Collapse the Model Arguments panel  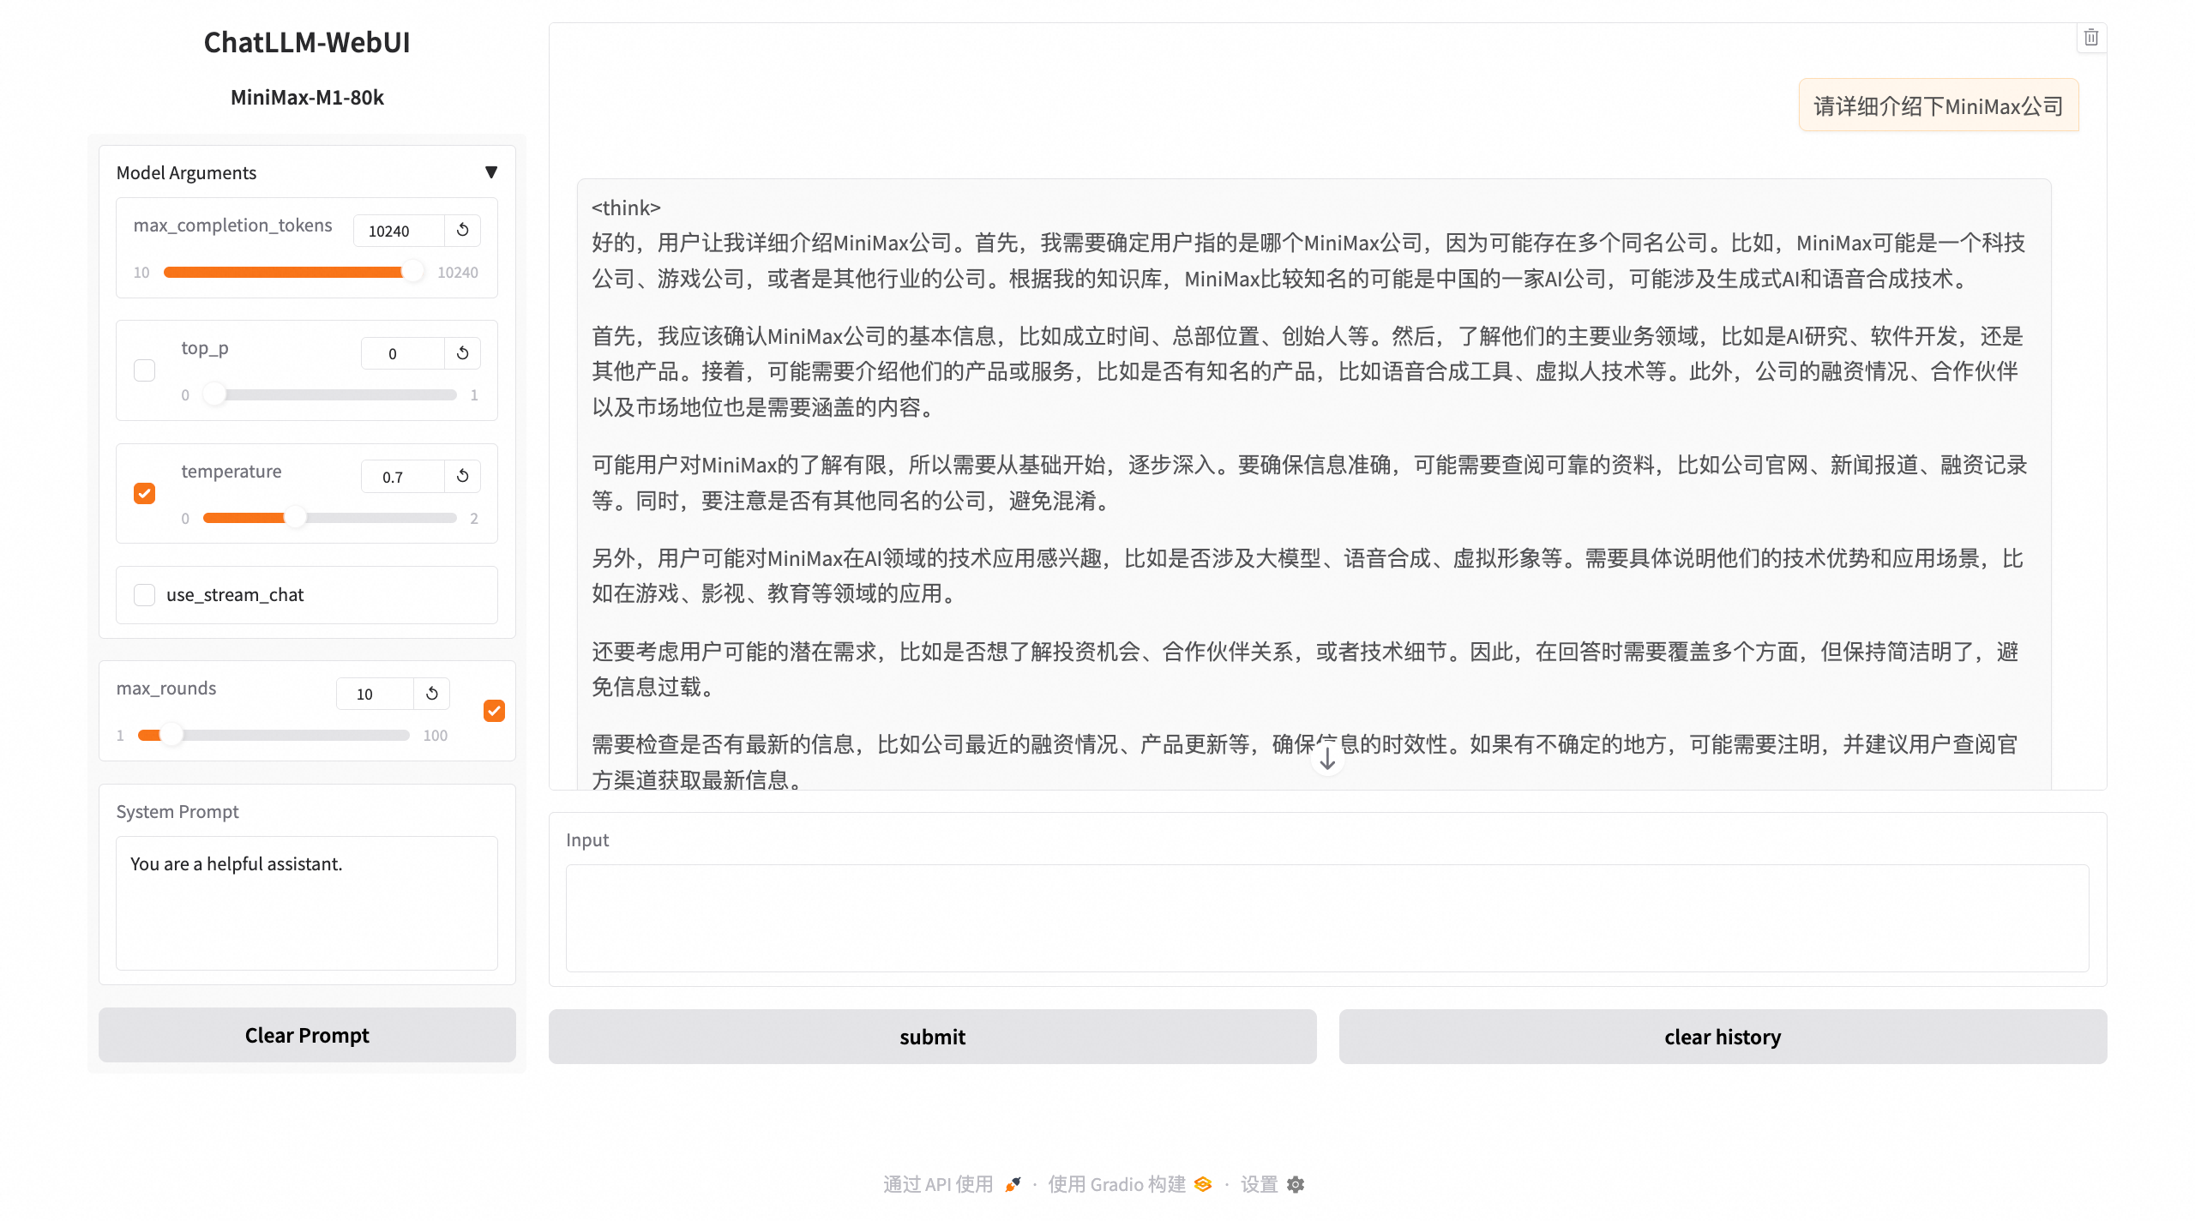[492, 171]
